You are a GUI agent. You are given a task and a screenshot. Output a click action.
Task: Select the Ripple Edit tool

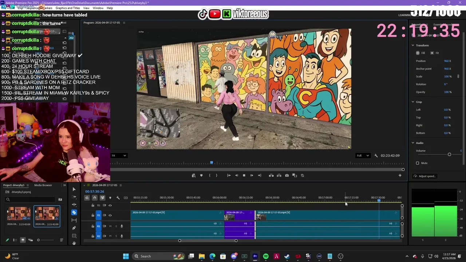pyautogui.click(x=74, y=205)
